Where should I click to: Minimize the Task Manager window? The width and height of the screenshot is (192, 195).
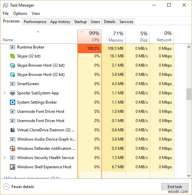tap(154, 5)
